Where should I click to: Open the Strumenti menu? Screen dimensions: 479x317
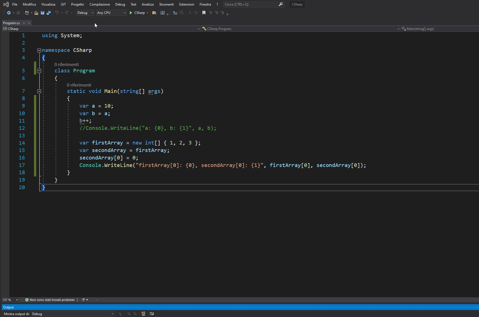pyautogui.click(x=166, y=4)
